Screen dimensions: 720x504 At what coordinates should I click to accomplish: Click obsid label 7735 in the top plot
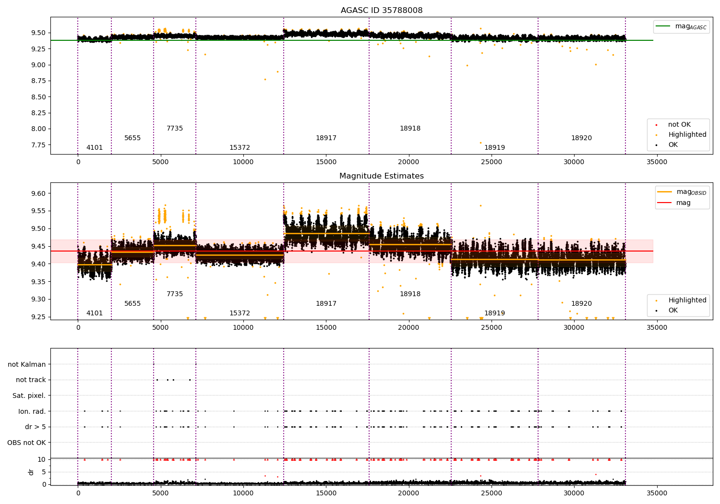click(x=175, y=129)
